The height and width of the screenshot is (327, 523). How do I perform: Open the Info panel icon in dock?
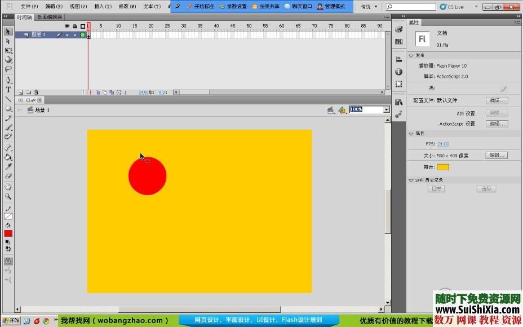click(x=399, y=72)
